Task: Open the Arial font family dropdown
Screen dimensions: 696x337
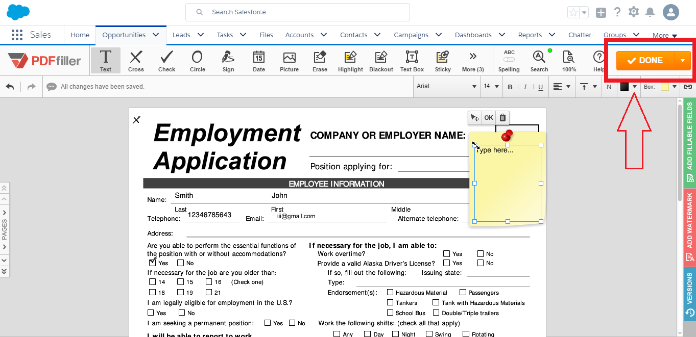Action: 446,87
